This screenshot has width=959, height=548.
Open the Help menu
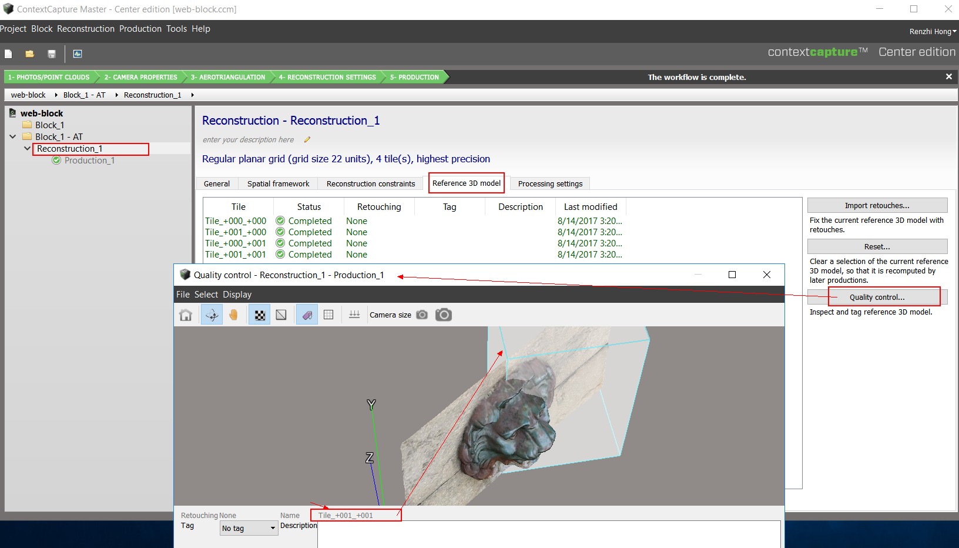pos(201,29)
